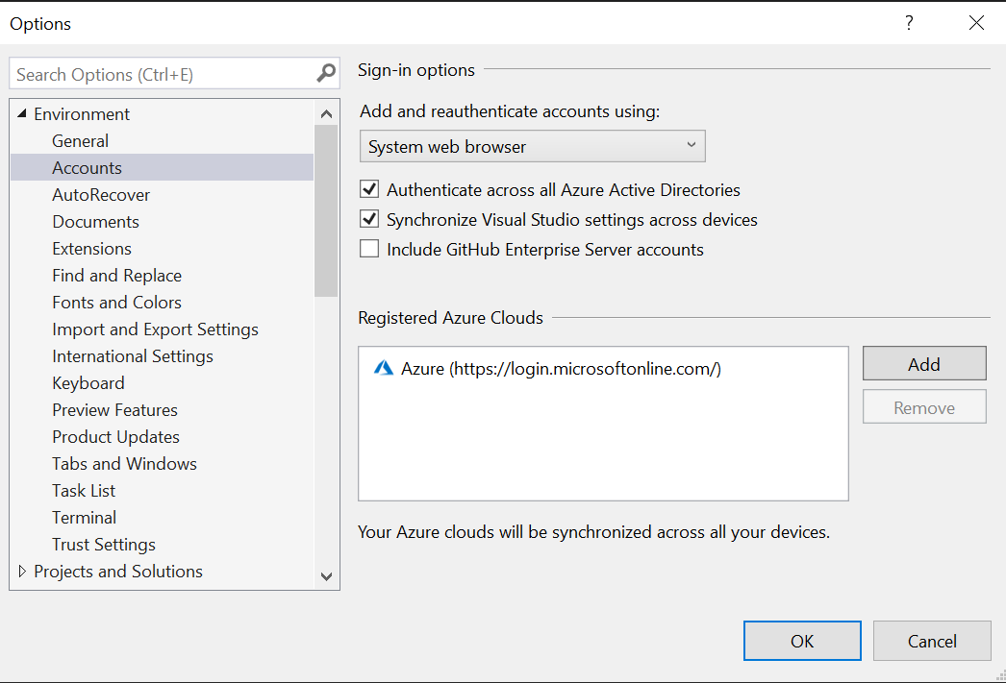Uncheck Synchronize Visual Studio settings across devices
The width and height of the screenshot is (1006, 683).
pyautogui.click(x=369, y=218)
